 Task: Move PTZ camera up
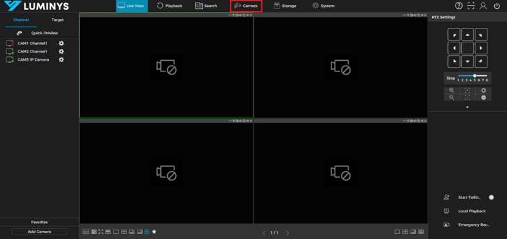pos(468,35)
